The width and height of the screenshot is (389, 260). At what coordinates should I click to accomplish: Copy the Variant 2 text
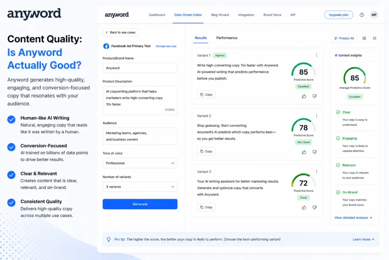pos(206,151)
